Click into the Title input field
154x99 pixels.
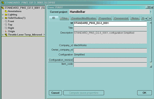(110, 29)
